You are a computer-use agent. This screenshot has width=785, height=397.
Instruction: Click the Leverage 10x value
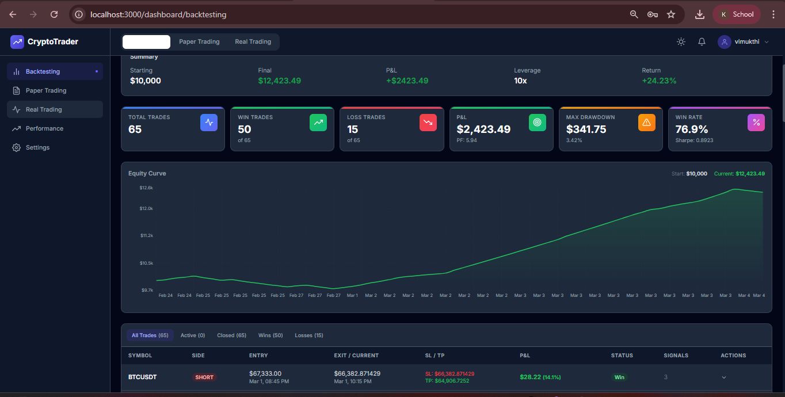click(520, 81)
